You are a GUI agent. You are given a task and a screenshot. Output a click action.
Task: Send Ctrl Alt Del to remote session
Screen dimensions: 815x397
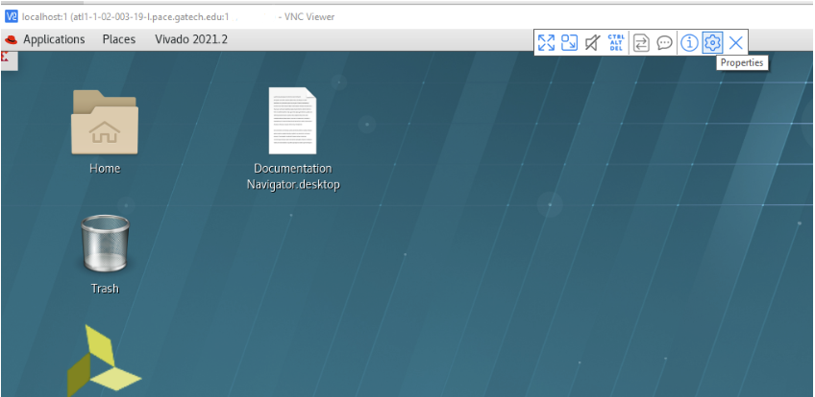click(616, 42)
